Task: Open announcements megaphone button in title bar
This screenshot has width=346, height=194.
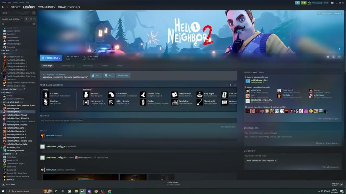Action: pos(298,3)
